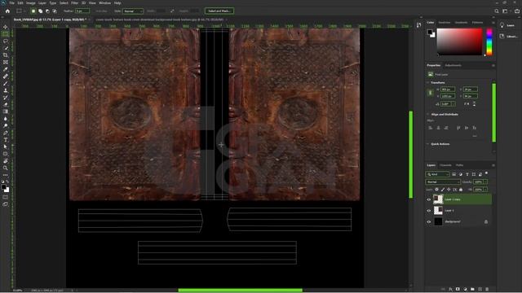522x293 pixels.
Task: Select the Move tool
Action: click(6, 27)
